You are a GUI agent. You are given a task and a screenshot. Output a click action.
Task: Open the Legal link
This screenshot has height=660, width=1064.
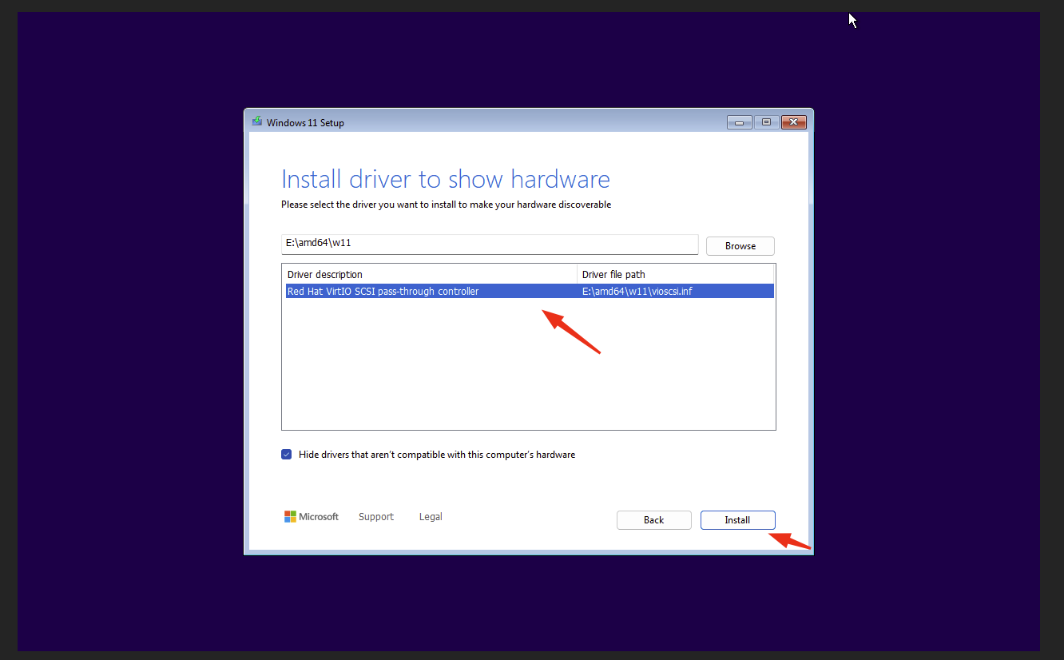coord(430,516)
